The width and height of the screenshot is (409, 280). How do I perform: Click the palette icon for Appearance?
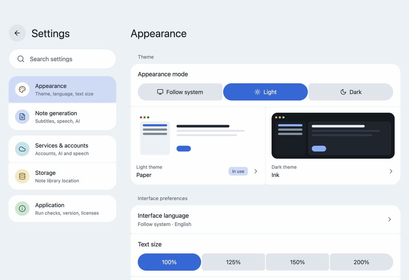click(x=22, y=89)
